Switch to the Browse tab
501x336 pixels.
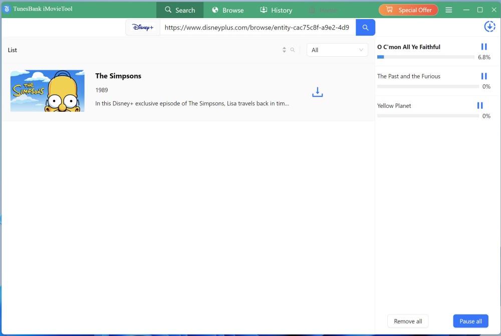(x=227, y=10)
